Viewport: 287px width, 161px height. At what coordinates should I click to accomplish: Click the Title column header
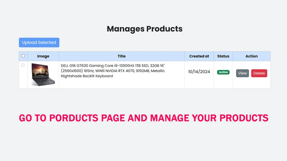point(122,56)
